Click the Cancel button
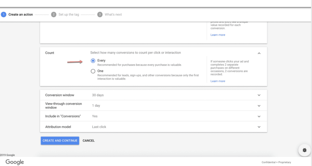 pos(89,141)
